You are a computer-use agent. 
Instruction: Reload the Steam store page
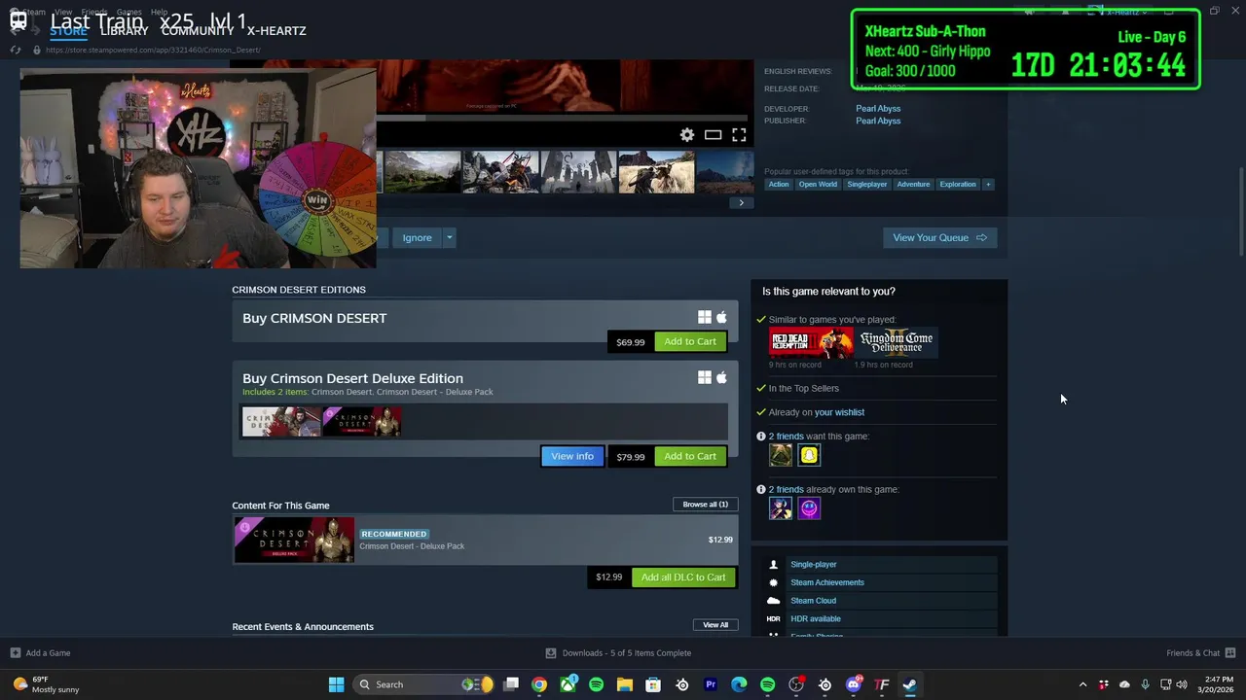coord(16,50)
